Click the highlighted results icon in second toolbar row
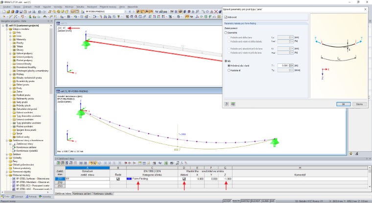This screenshot has width=372, height=203. 187,17
